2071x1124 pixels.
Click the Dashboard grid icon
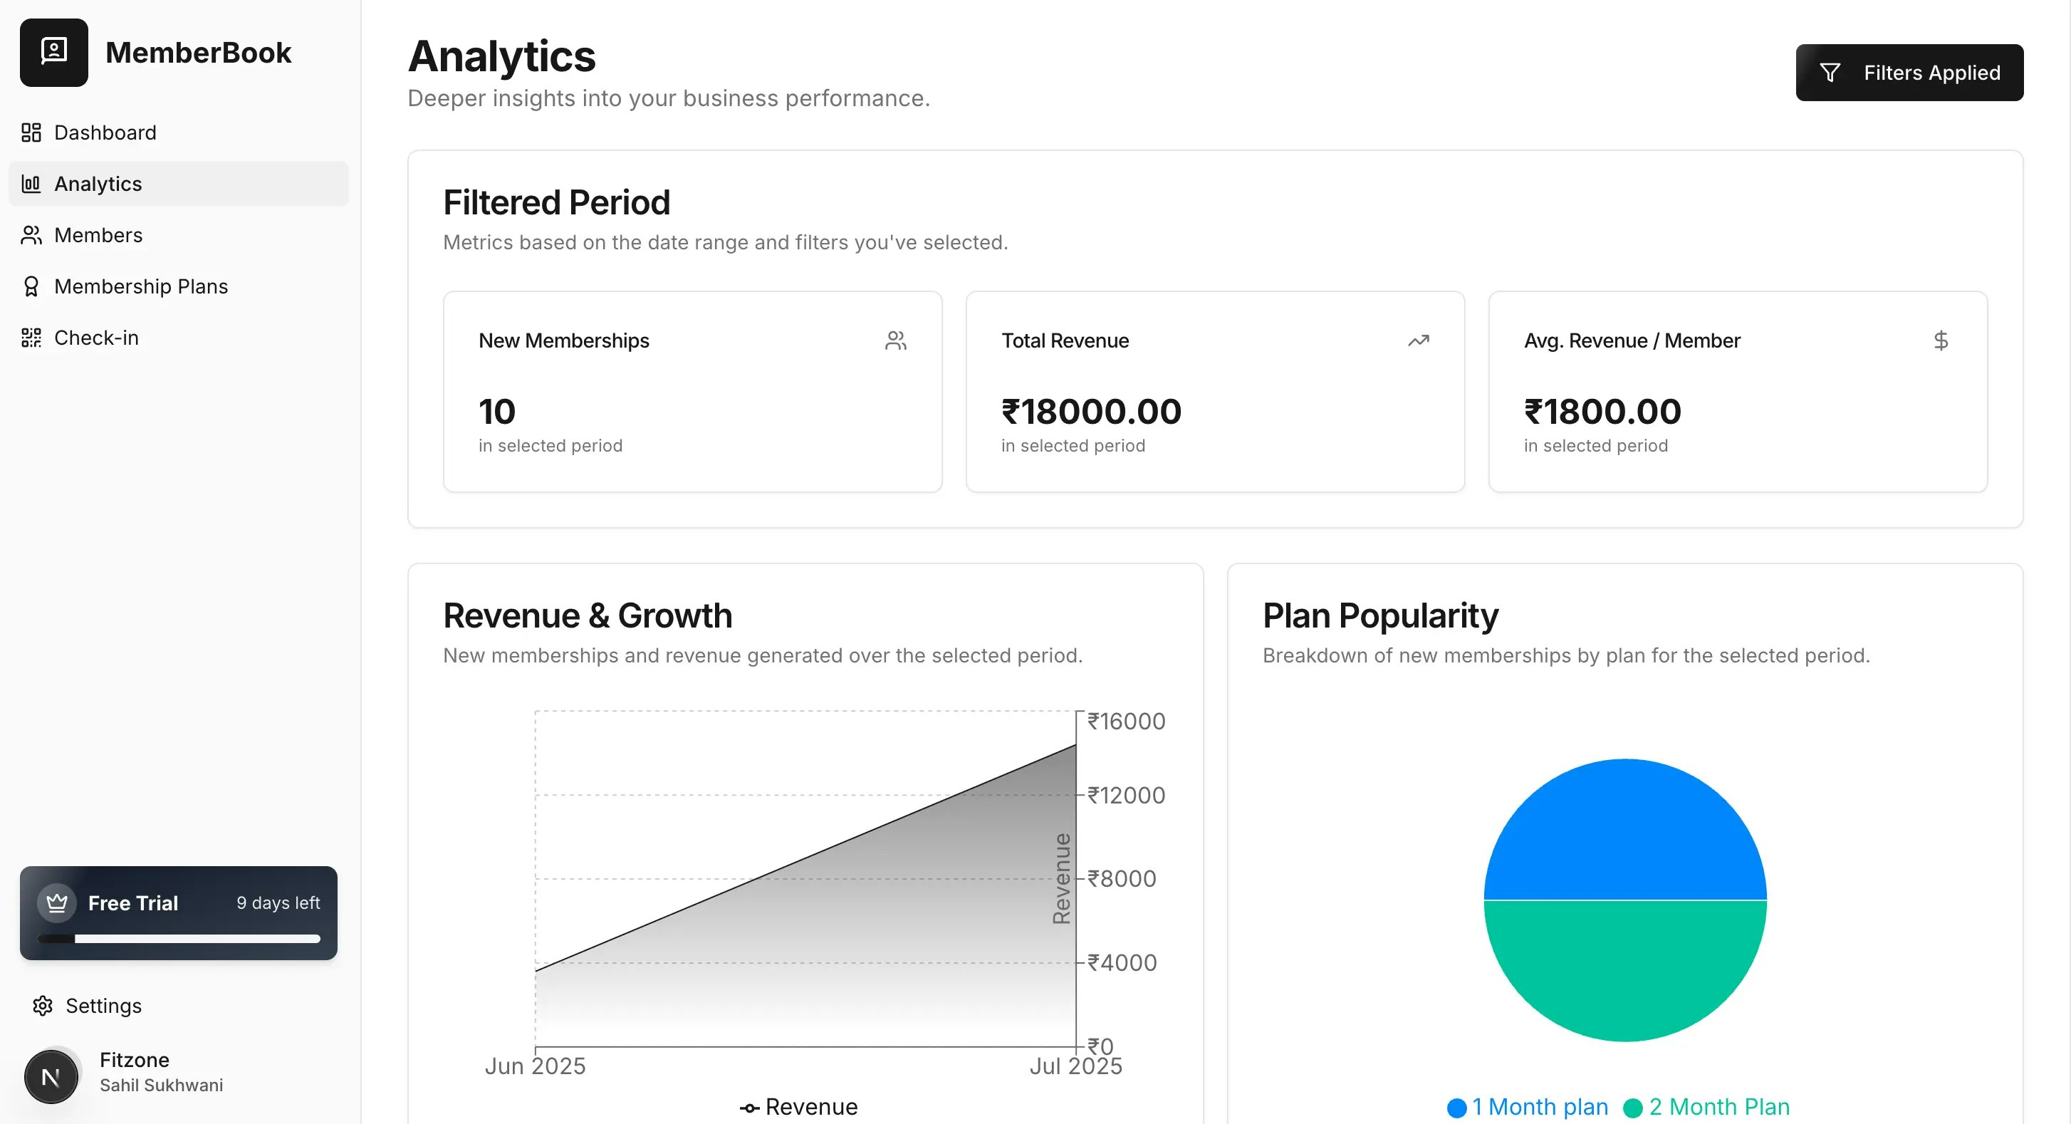31,132
